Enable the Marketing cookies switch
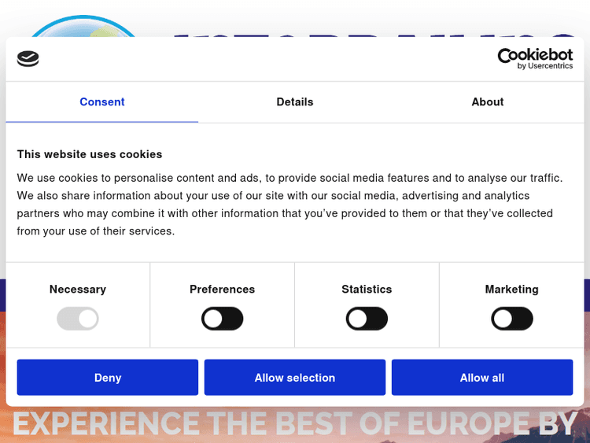The width and height of the screenshot is (590, 443). coord(512,319)
